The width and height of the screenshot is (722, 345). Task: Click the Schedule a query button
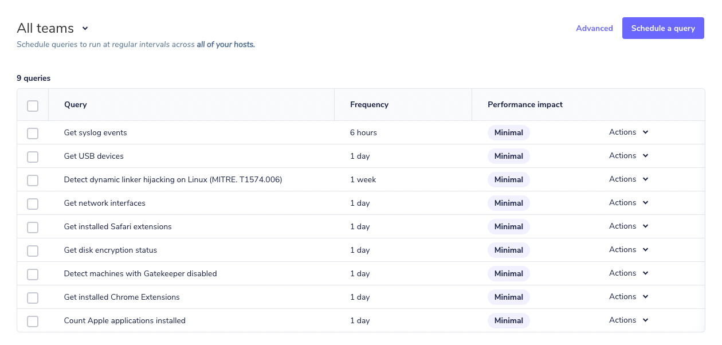663,28
